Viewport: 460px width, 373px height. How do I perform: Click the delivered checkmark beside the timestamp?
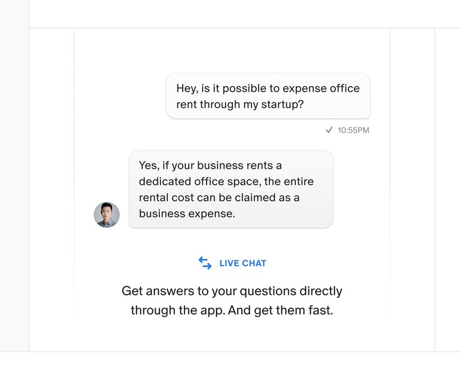329,129
